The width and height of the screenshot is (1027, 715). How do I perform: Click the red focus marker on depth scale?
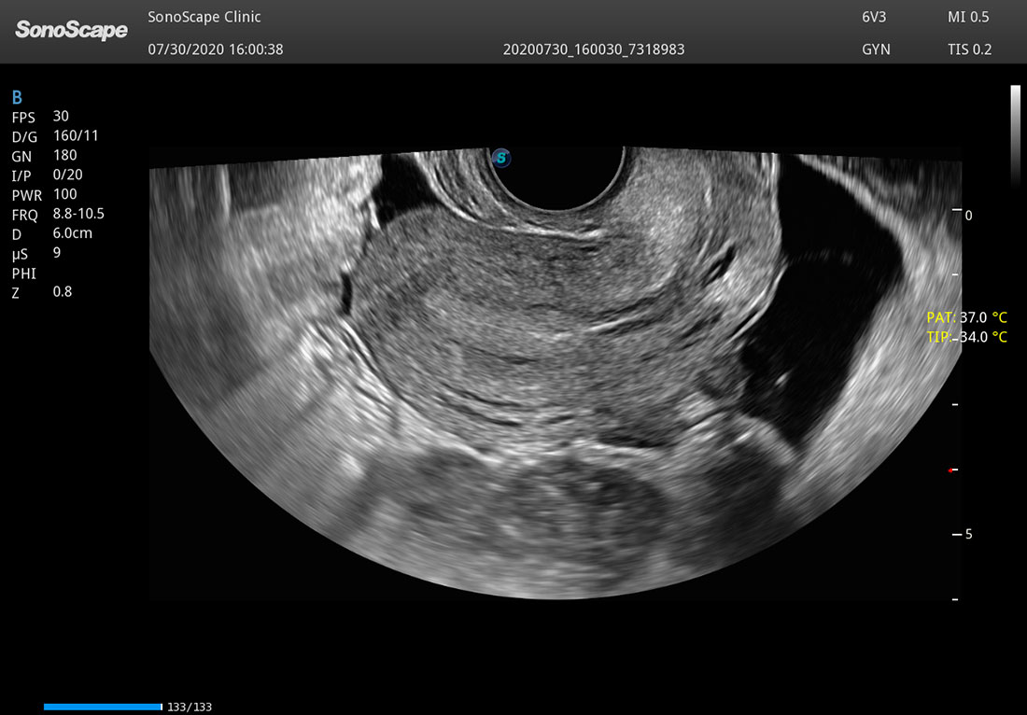click(x=950, y=470)
